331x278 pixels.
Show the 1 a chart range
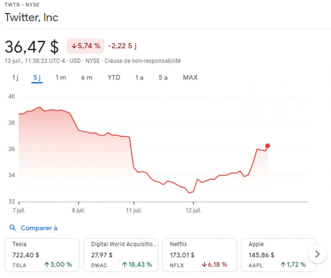[139, 77]
